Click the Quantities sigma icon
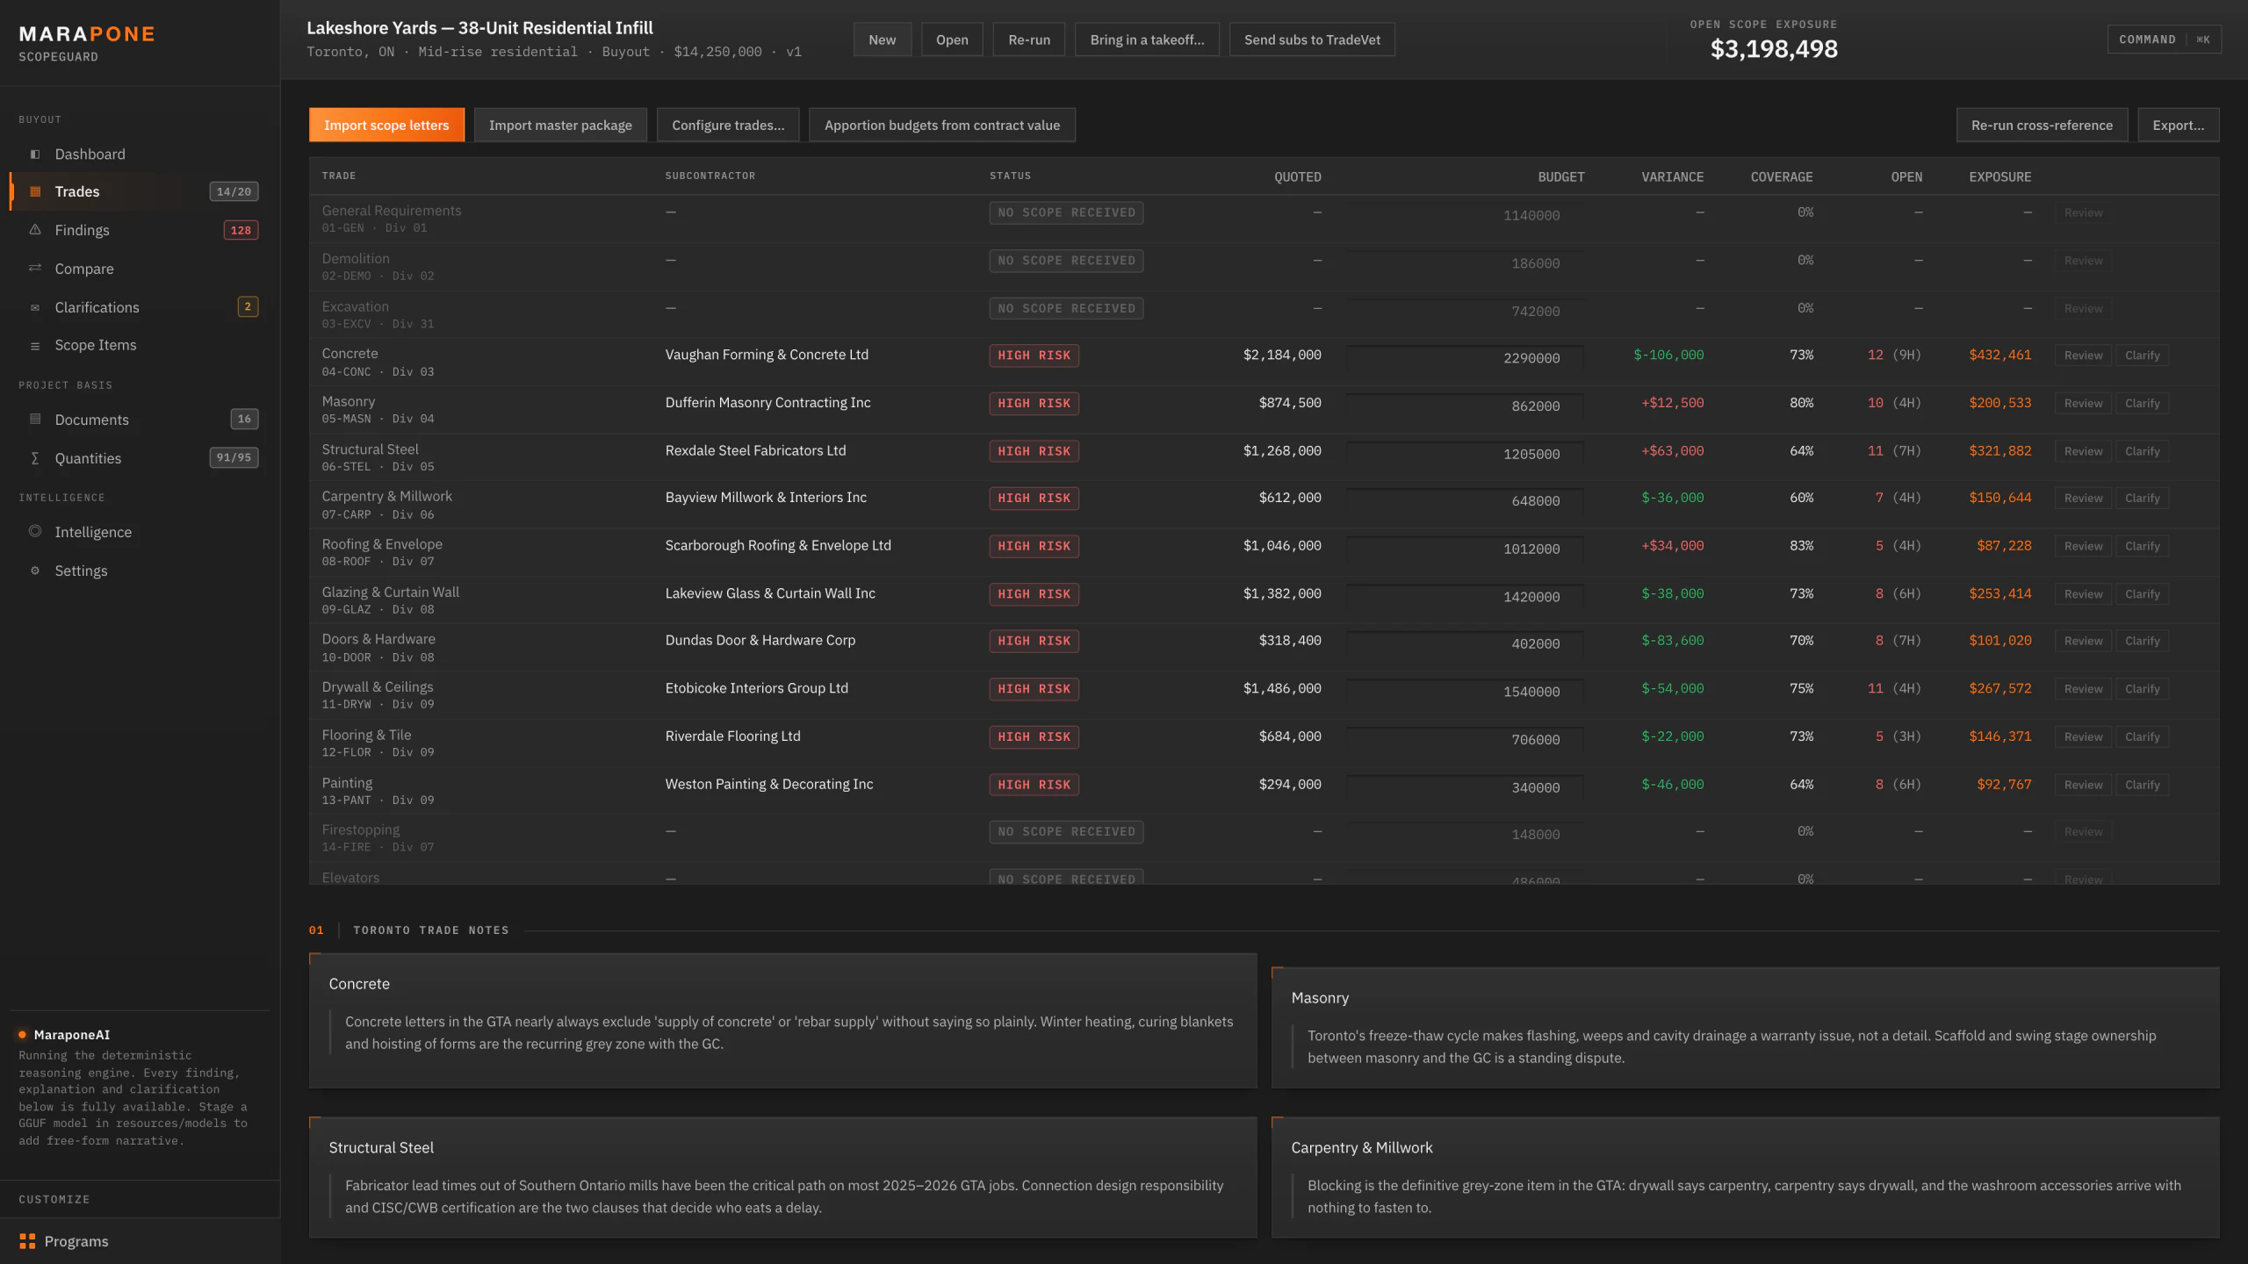Screen dimensions: 2248x1264 (x=35, y=458)
